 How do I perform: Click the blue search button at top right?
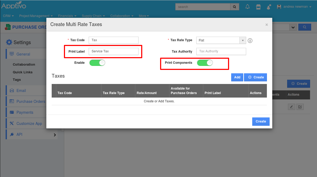click(305, 27)
